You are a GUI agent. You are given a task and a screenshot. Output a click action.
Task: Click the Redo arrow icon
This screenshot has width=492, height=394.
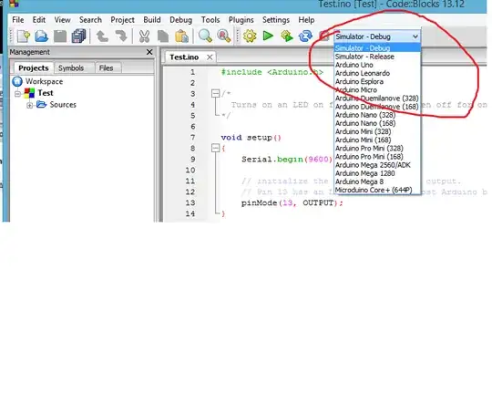point(121,36)
